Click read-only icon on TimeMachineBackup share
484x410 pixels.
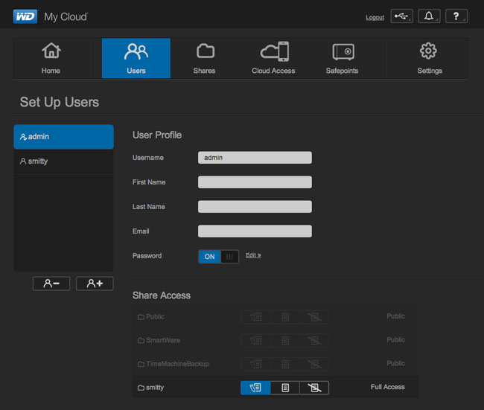tap(285, 364)
